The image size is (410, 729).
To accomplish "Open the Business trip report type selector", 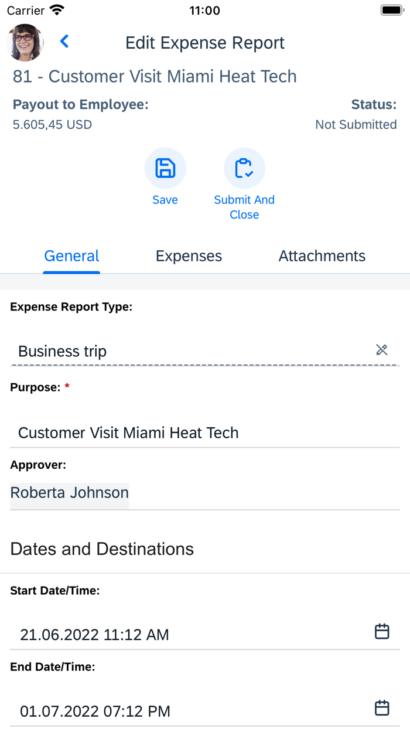I will (176, 350).
